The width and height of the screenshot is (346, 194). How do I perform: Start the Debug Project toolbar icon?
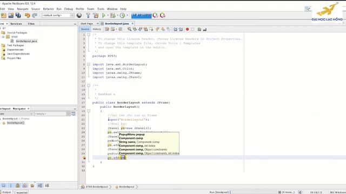click(x=113, y=15)
